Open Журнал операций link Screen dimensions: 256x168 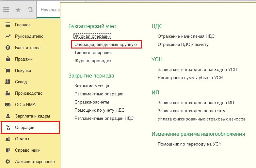(92, 36)
